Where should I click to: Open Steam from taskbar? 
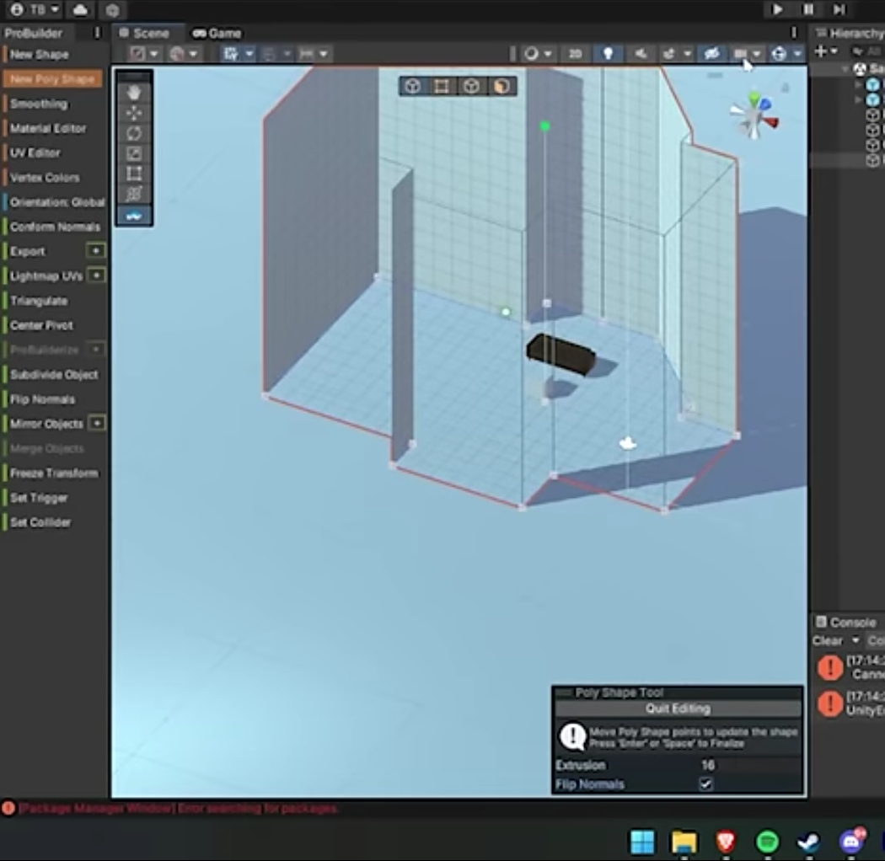coord(809,842)
